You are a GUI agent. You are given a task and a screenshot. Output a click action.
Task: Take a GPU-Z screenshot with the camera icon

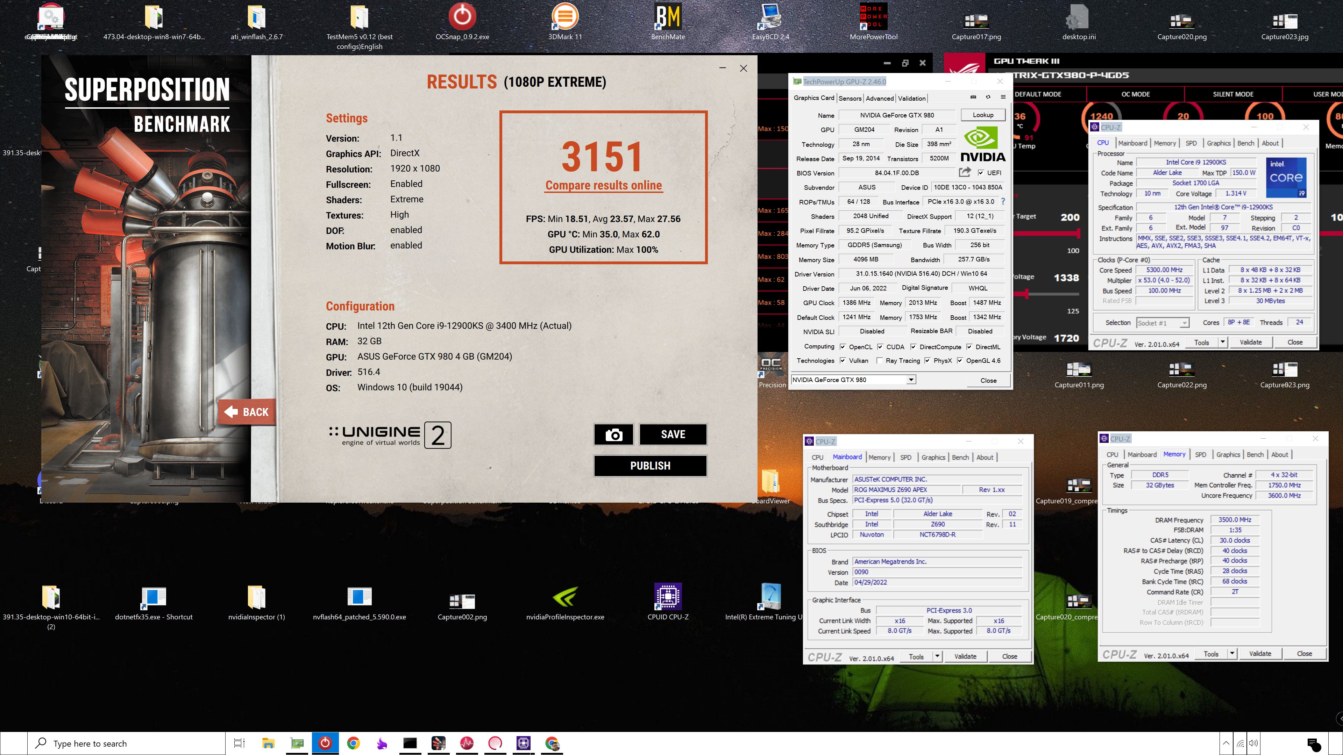click(x=973, y=97)
